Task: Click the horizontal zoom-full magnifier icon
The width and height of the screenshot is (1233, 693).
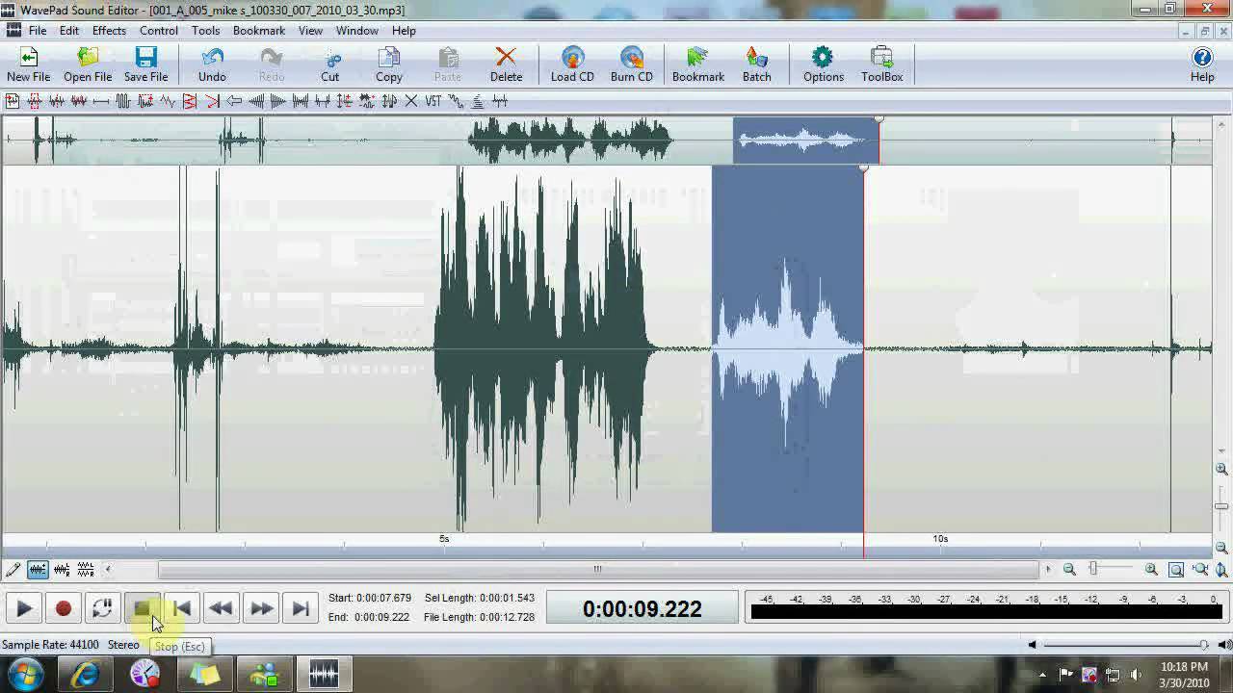Action: [1200, 570]
